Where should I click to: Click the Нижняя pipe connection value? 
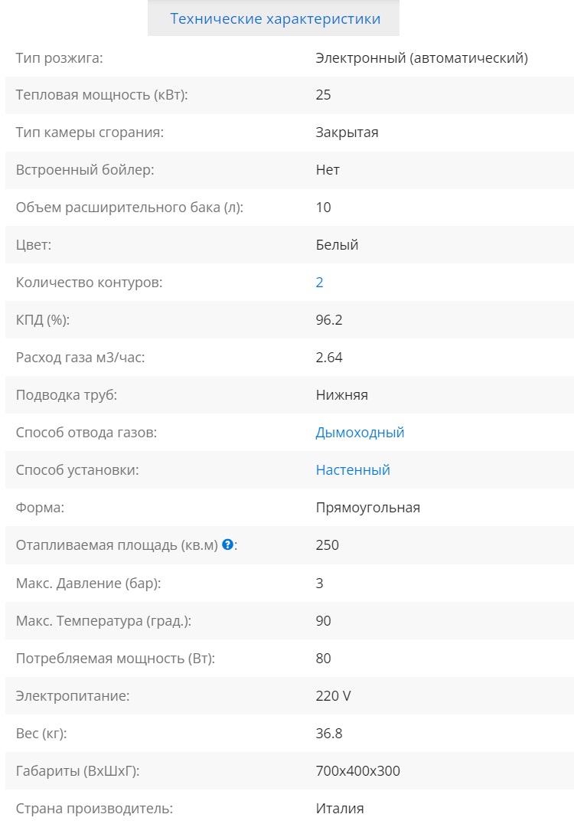tap(341, 395)
